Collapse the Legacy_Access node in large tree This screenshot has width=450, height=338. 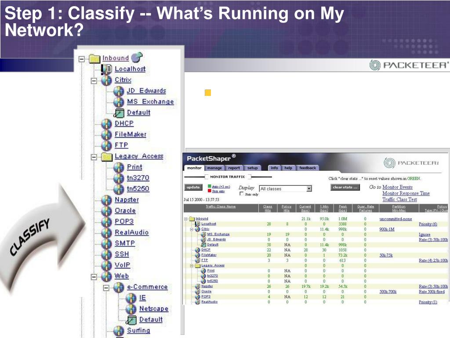click(94, 157)
